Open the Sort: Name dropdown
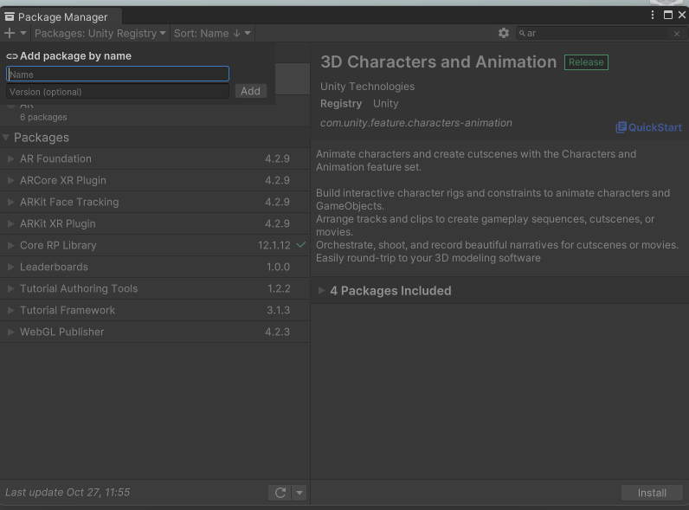This screenshot has width=689, height=510. [212, 34]
